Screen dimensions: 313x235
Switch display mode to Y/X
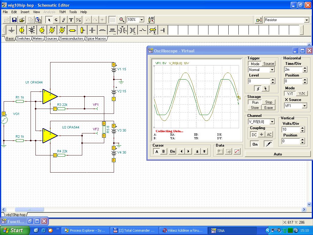(302, 94)
